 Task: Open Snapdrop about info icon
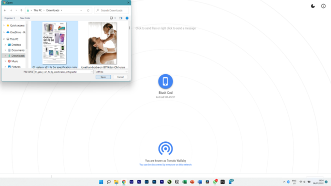[x=323, y=6]
